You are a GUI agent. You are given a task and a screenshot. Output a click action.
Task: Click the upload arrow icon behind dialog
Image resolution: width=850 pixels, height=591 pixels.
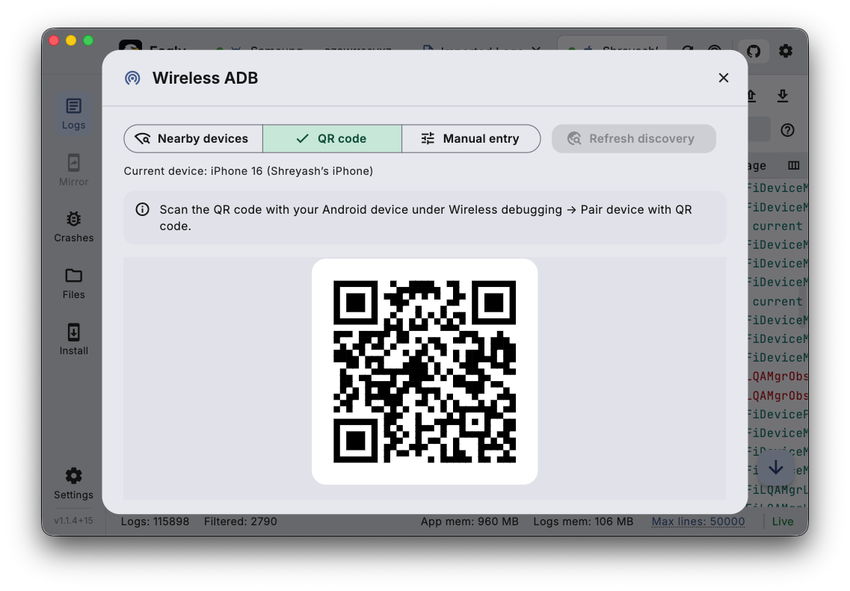752,96
